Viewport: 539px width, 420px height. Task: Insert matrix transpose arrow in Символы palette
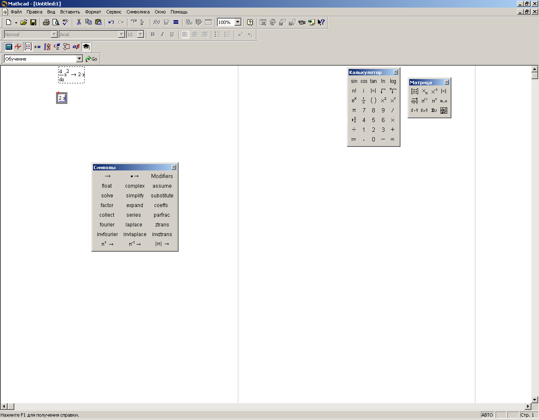tap(107, 244)
